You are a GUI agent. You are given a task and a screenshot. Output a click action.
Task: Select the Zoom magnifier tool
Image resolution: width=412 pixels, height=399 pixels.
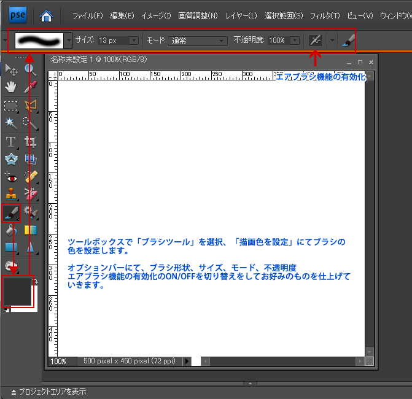30,69
